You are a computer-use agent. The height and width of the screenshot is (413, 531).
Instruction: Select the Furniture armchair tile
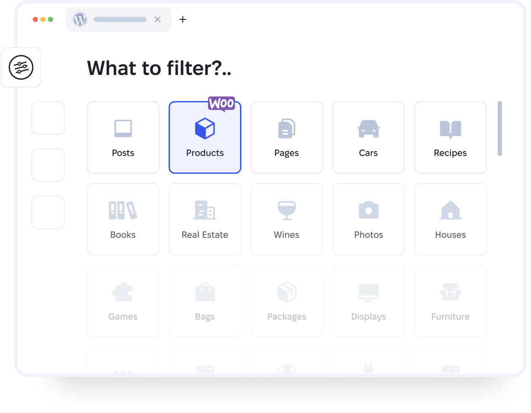tap(450, 301)
